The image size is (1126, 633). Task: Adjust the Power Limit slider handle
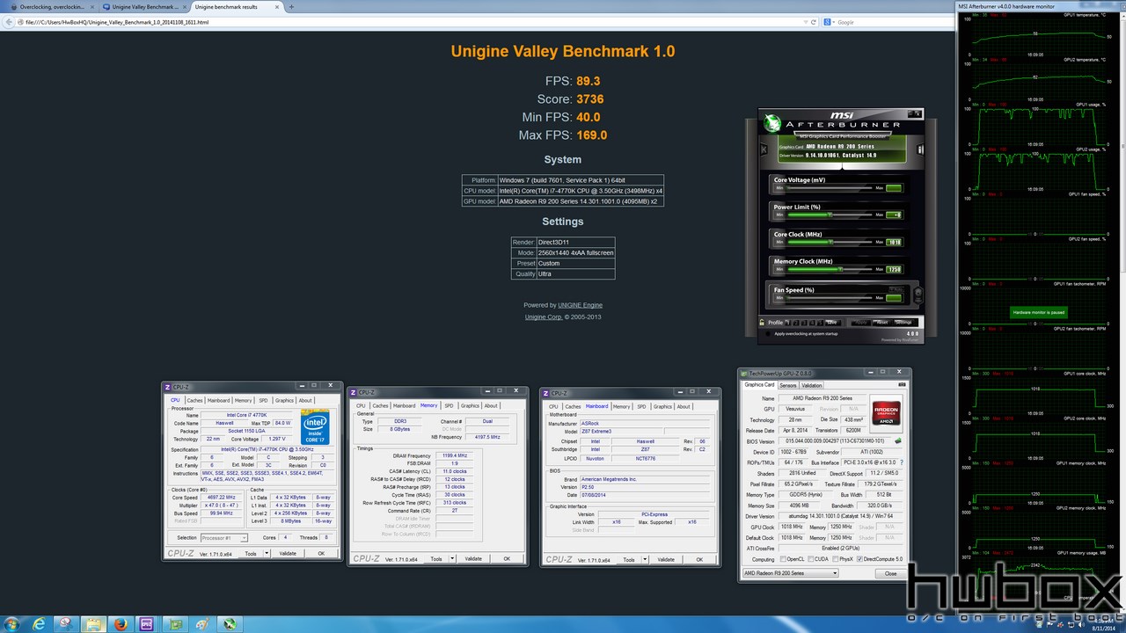[830, 215]
